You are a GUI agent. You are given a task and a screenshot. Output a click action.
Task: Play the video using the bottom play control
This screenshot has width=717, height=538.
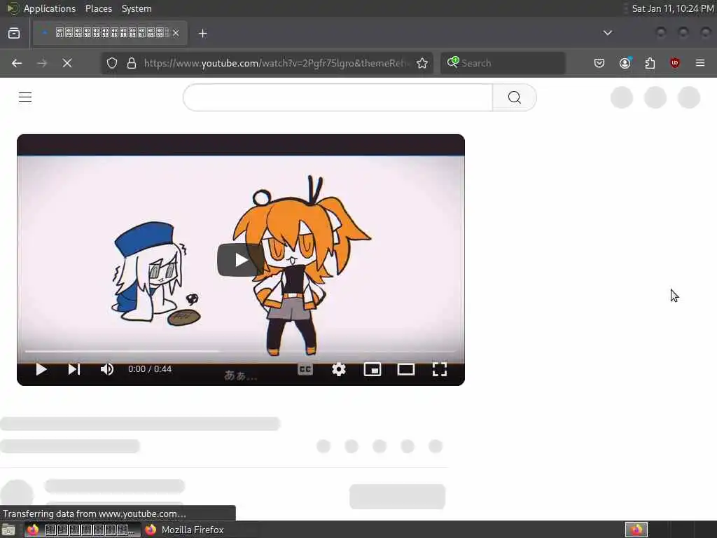[41, 369]
